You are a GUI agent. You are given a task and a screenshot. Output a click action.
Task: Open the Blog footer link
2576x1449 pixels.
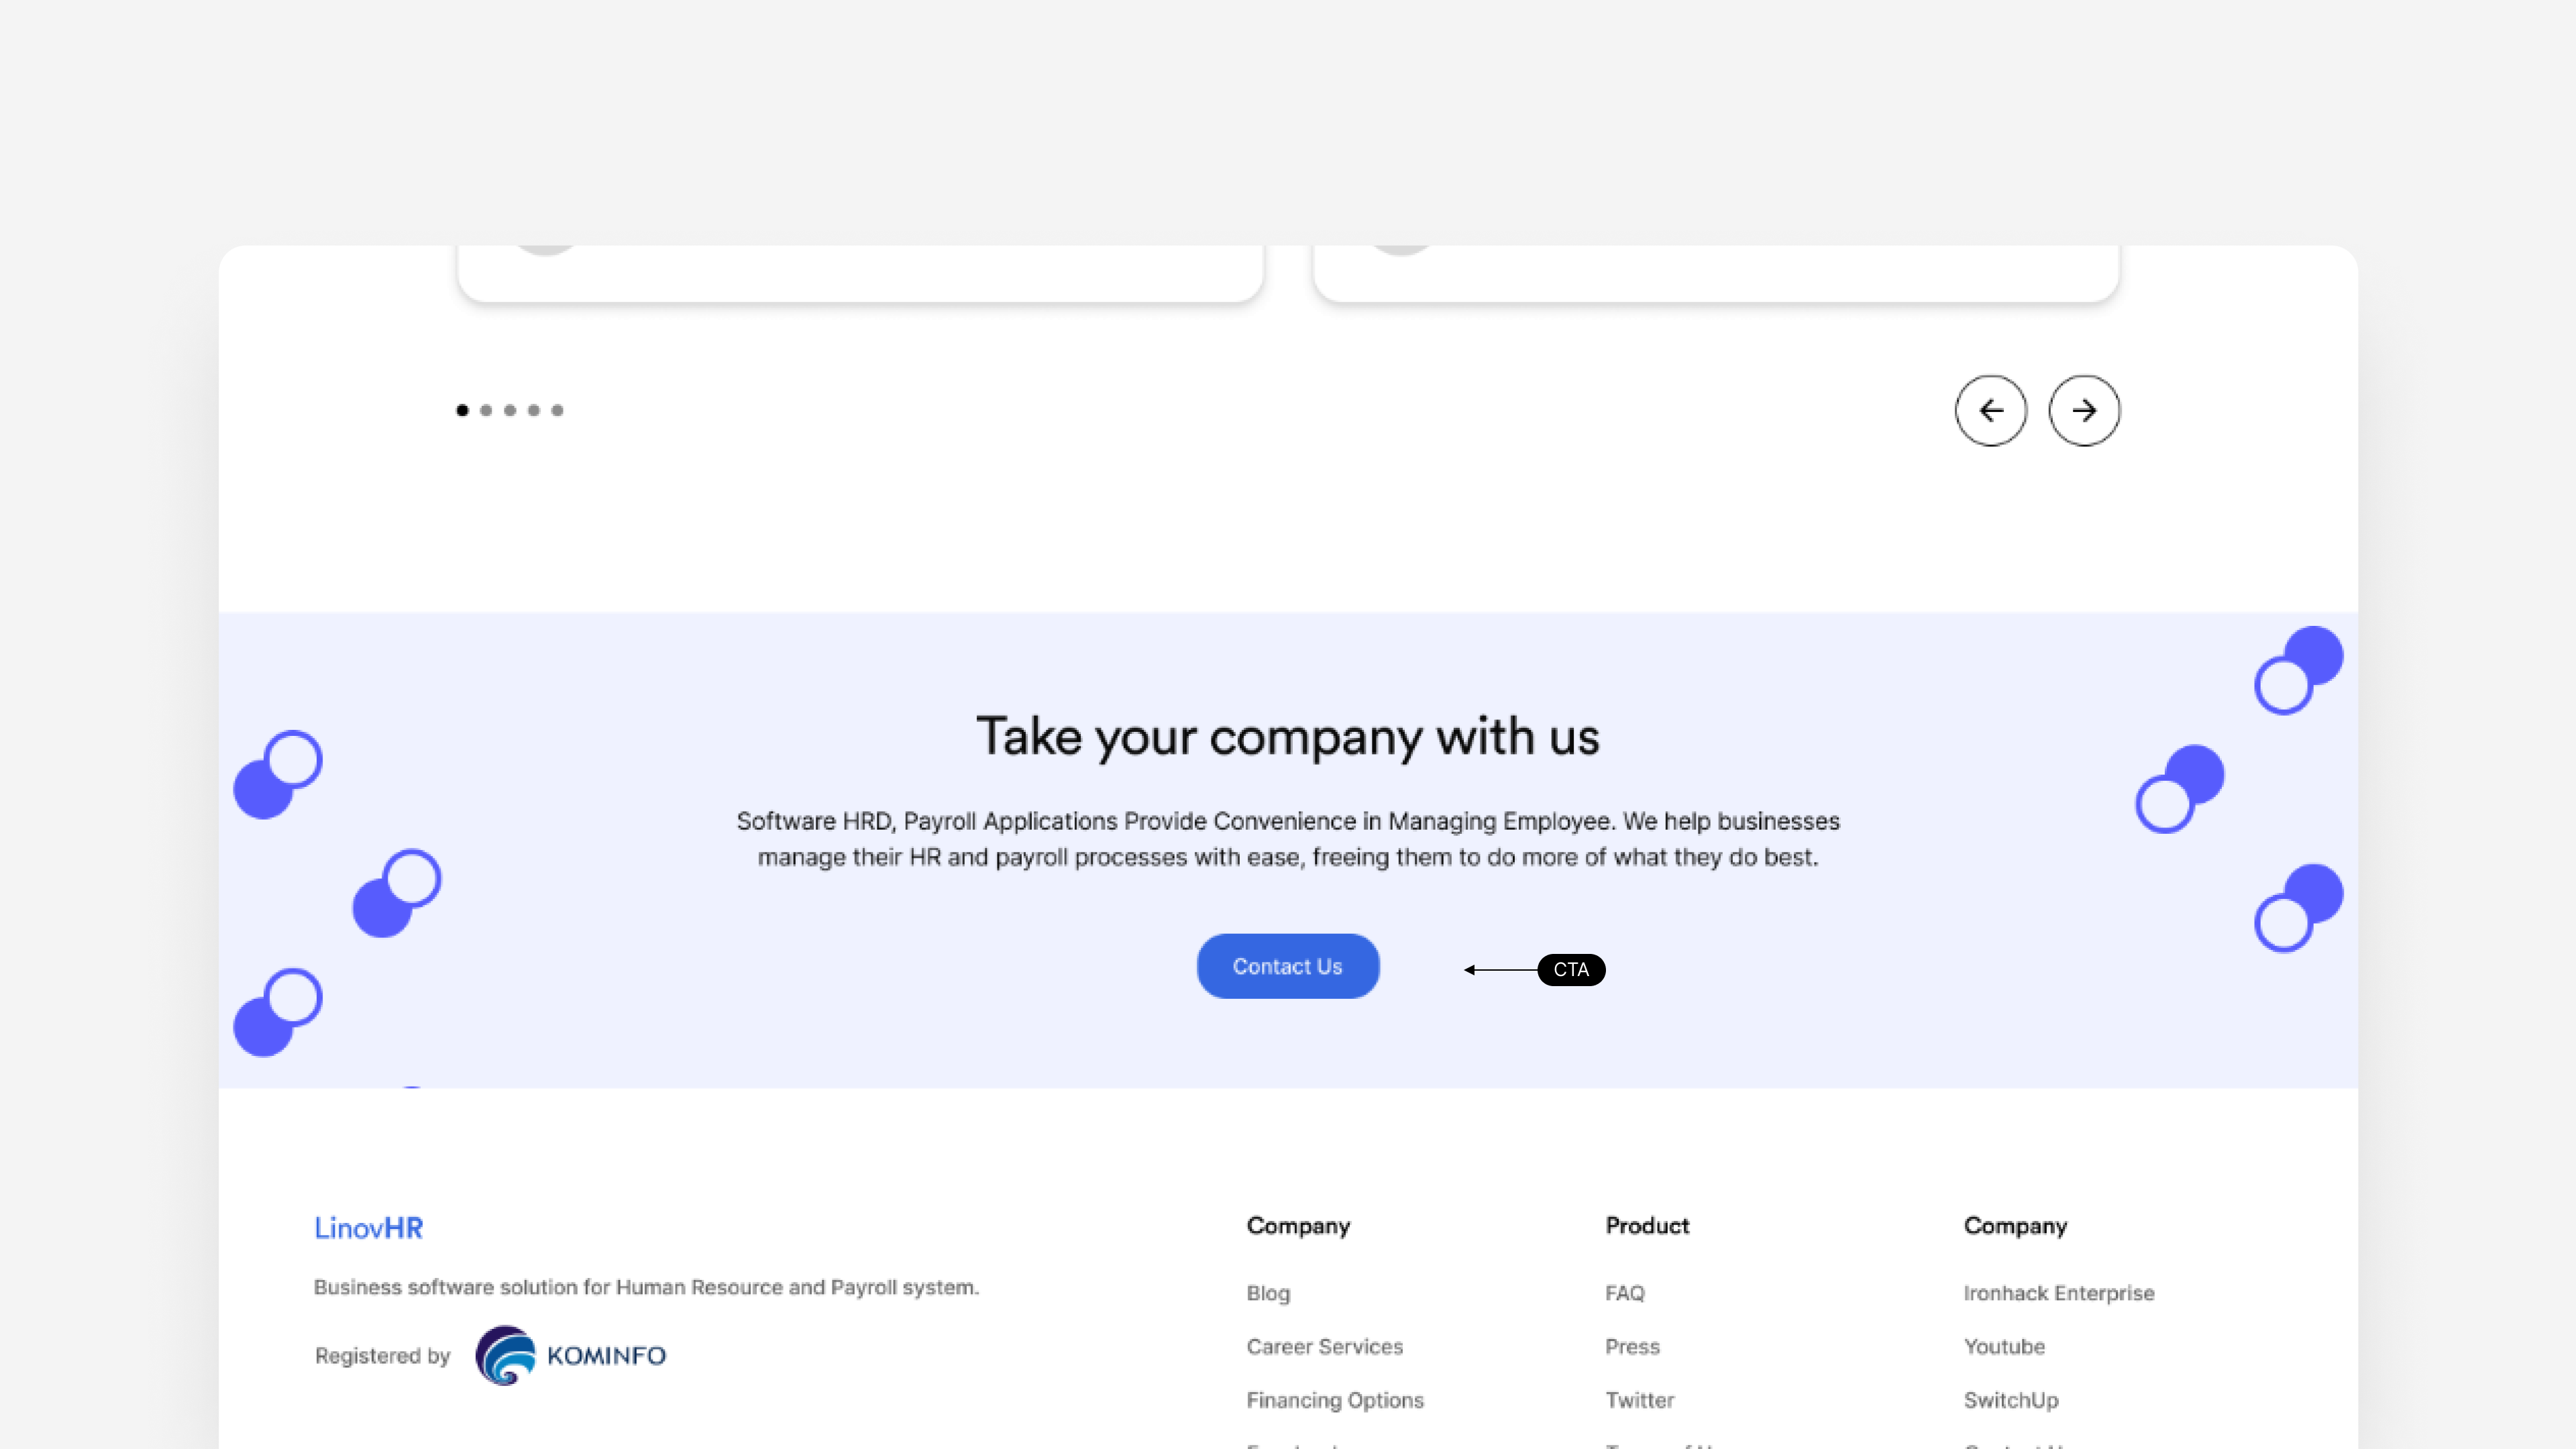point(1268,1293)
